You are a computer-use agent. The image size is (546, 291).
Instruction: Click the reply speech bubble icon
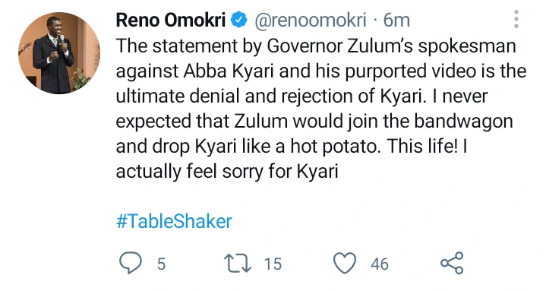point(131,263)
